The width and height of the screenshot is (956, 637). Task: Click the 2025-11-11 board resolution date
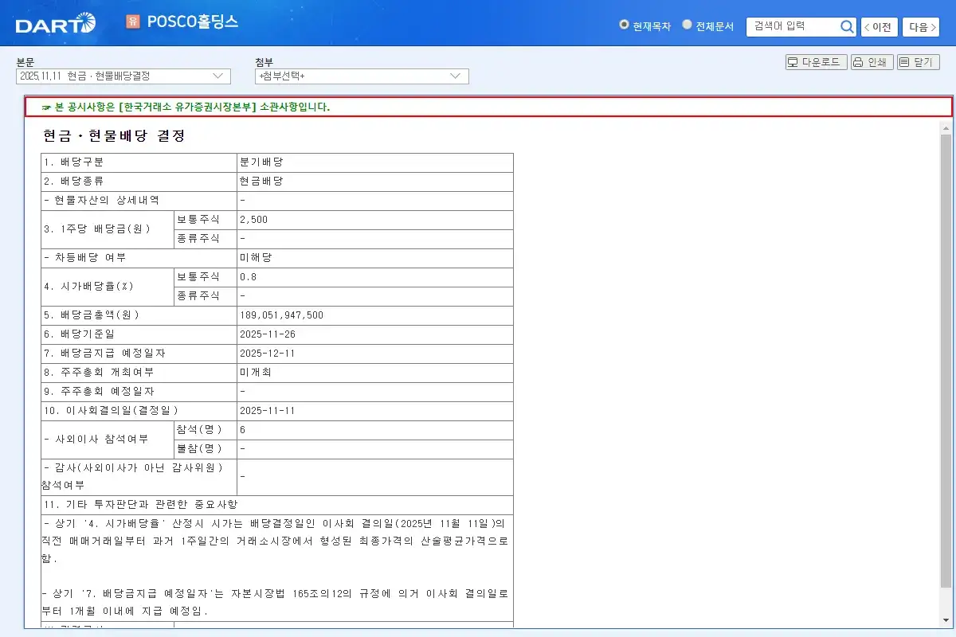coord(268,411)
